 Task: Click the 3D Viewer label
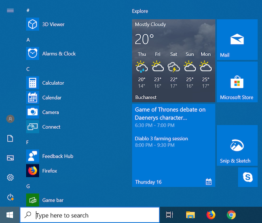(x=53, y=24)
